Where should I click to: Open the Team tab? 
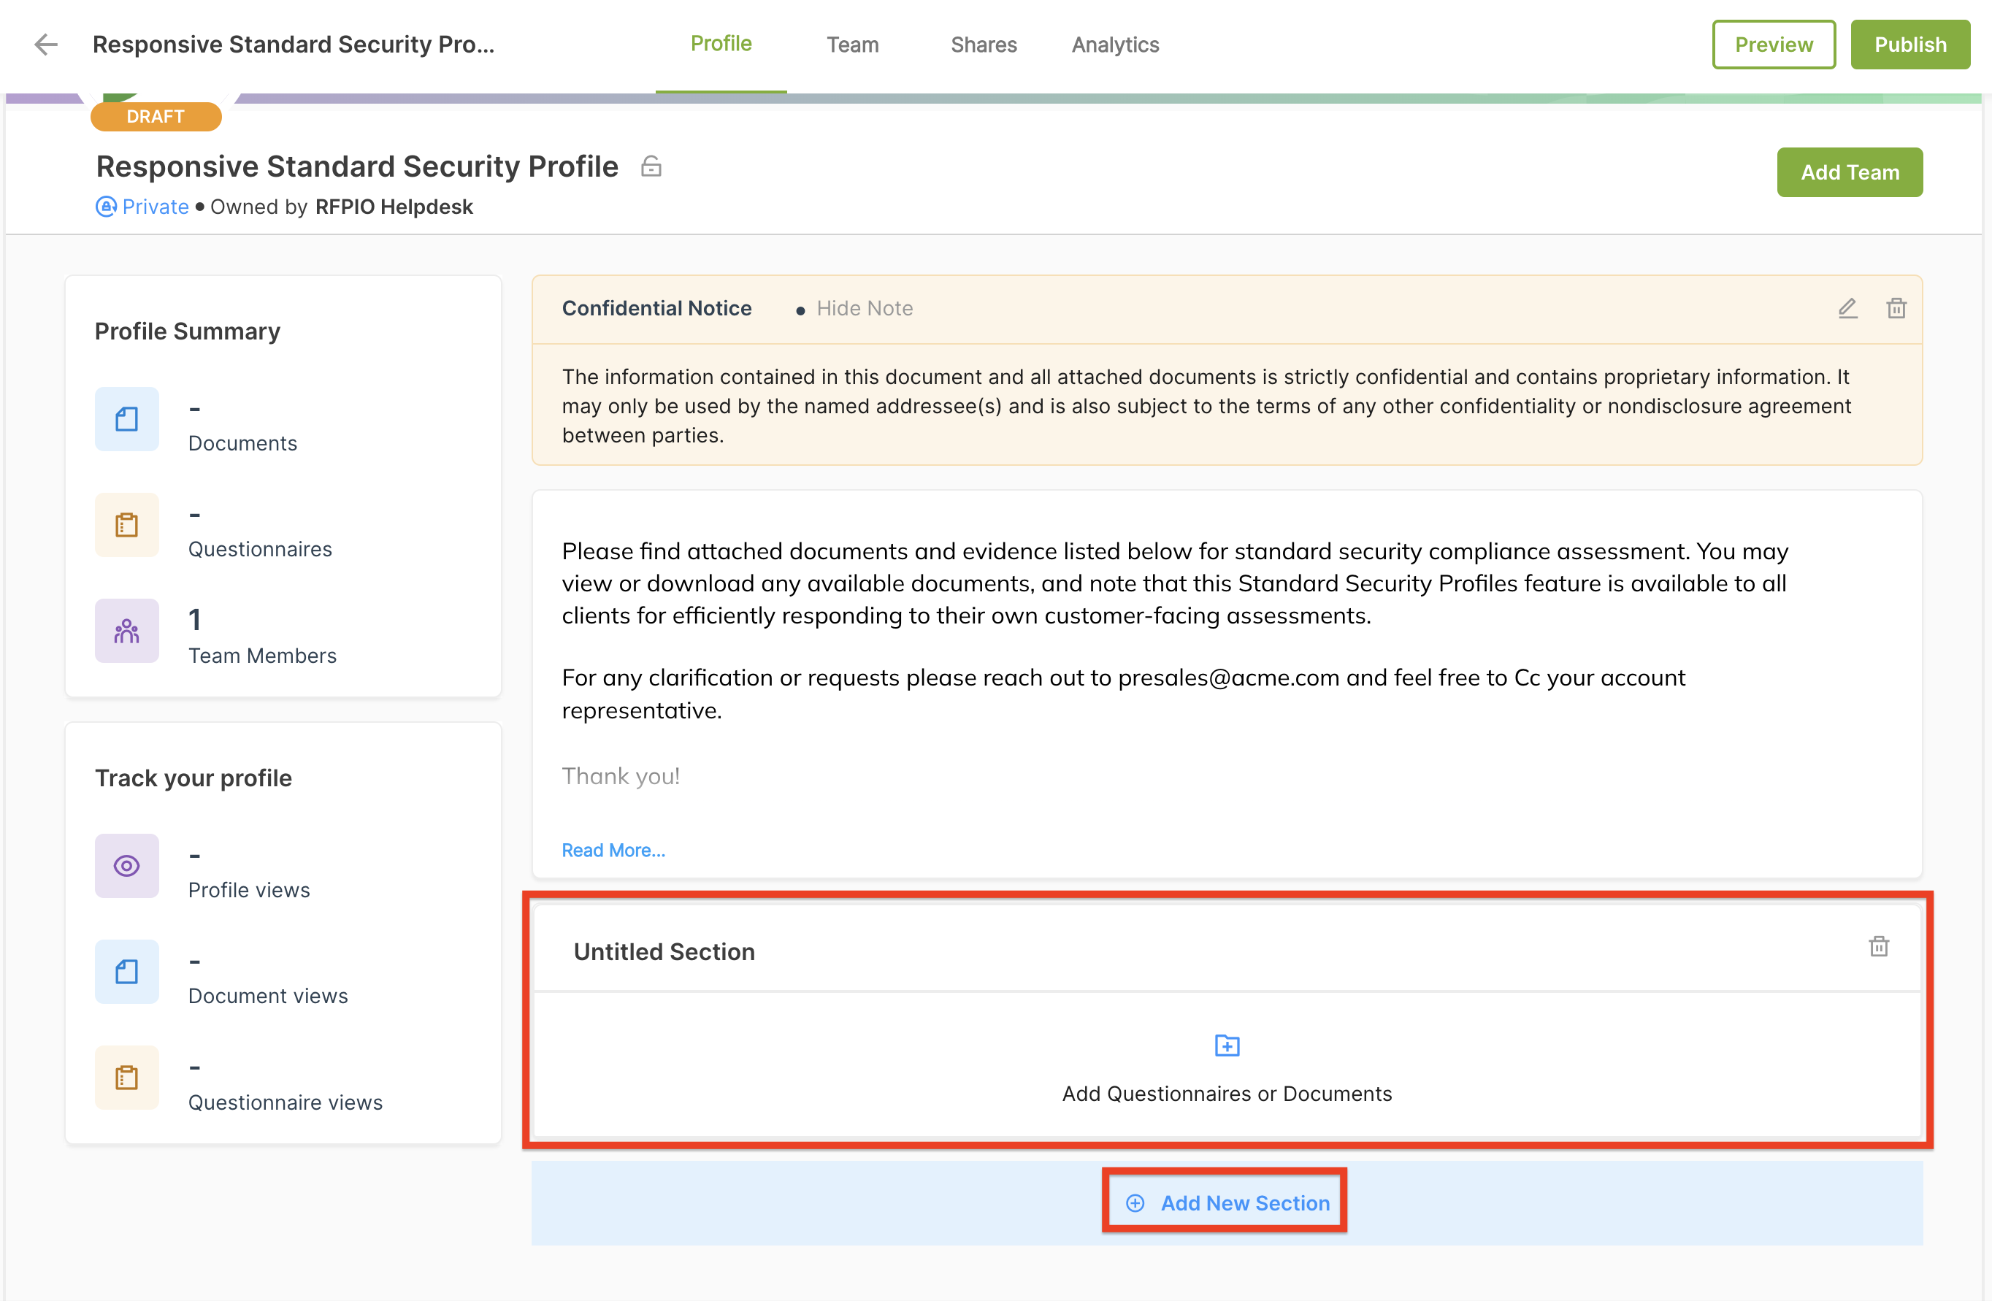[x=852, y=45]
